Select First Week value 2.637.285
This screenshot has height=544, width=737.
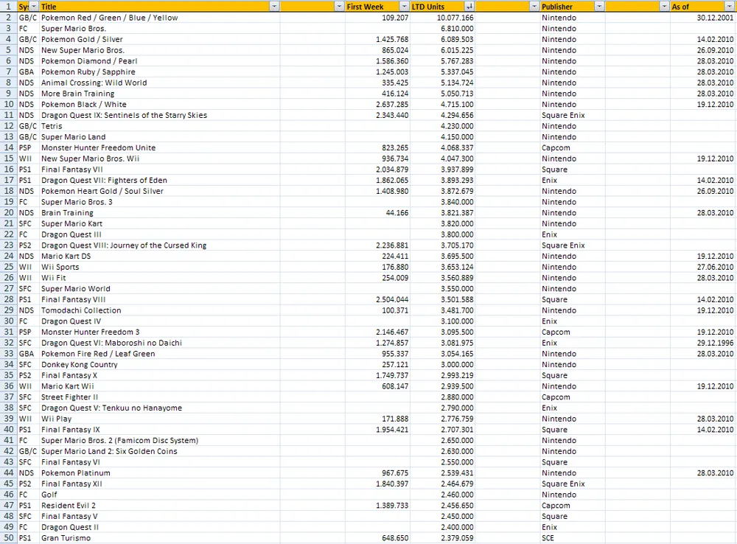[391, 105]
